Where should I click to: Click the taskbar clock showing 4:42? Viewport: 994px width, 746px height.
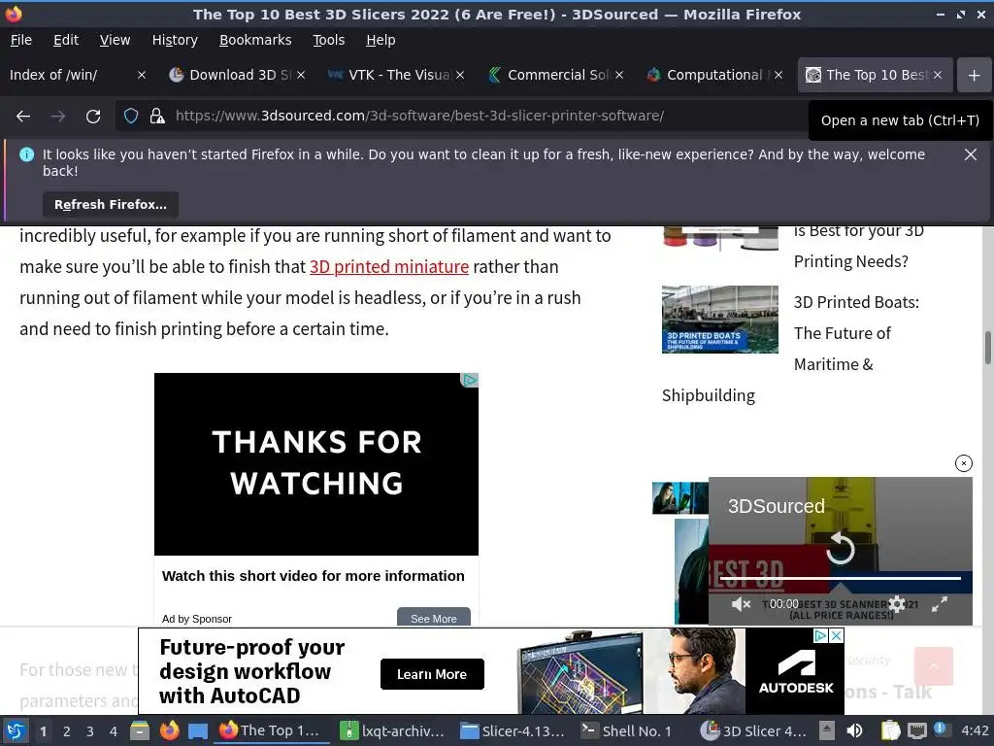click(975, 730)
